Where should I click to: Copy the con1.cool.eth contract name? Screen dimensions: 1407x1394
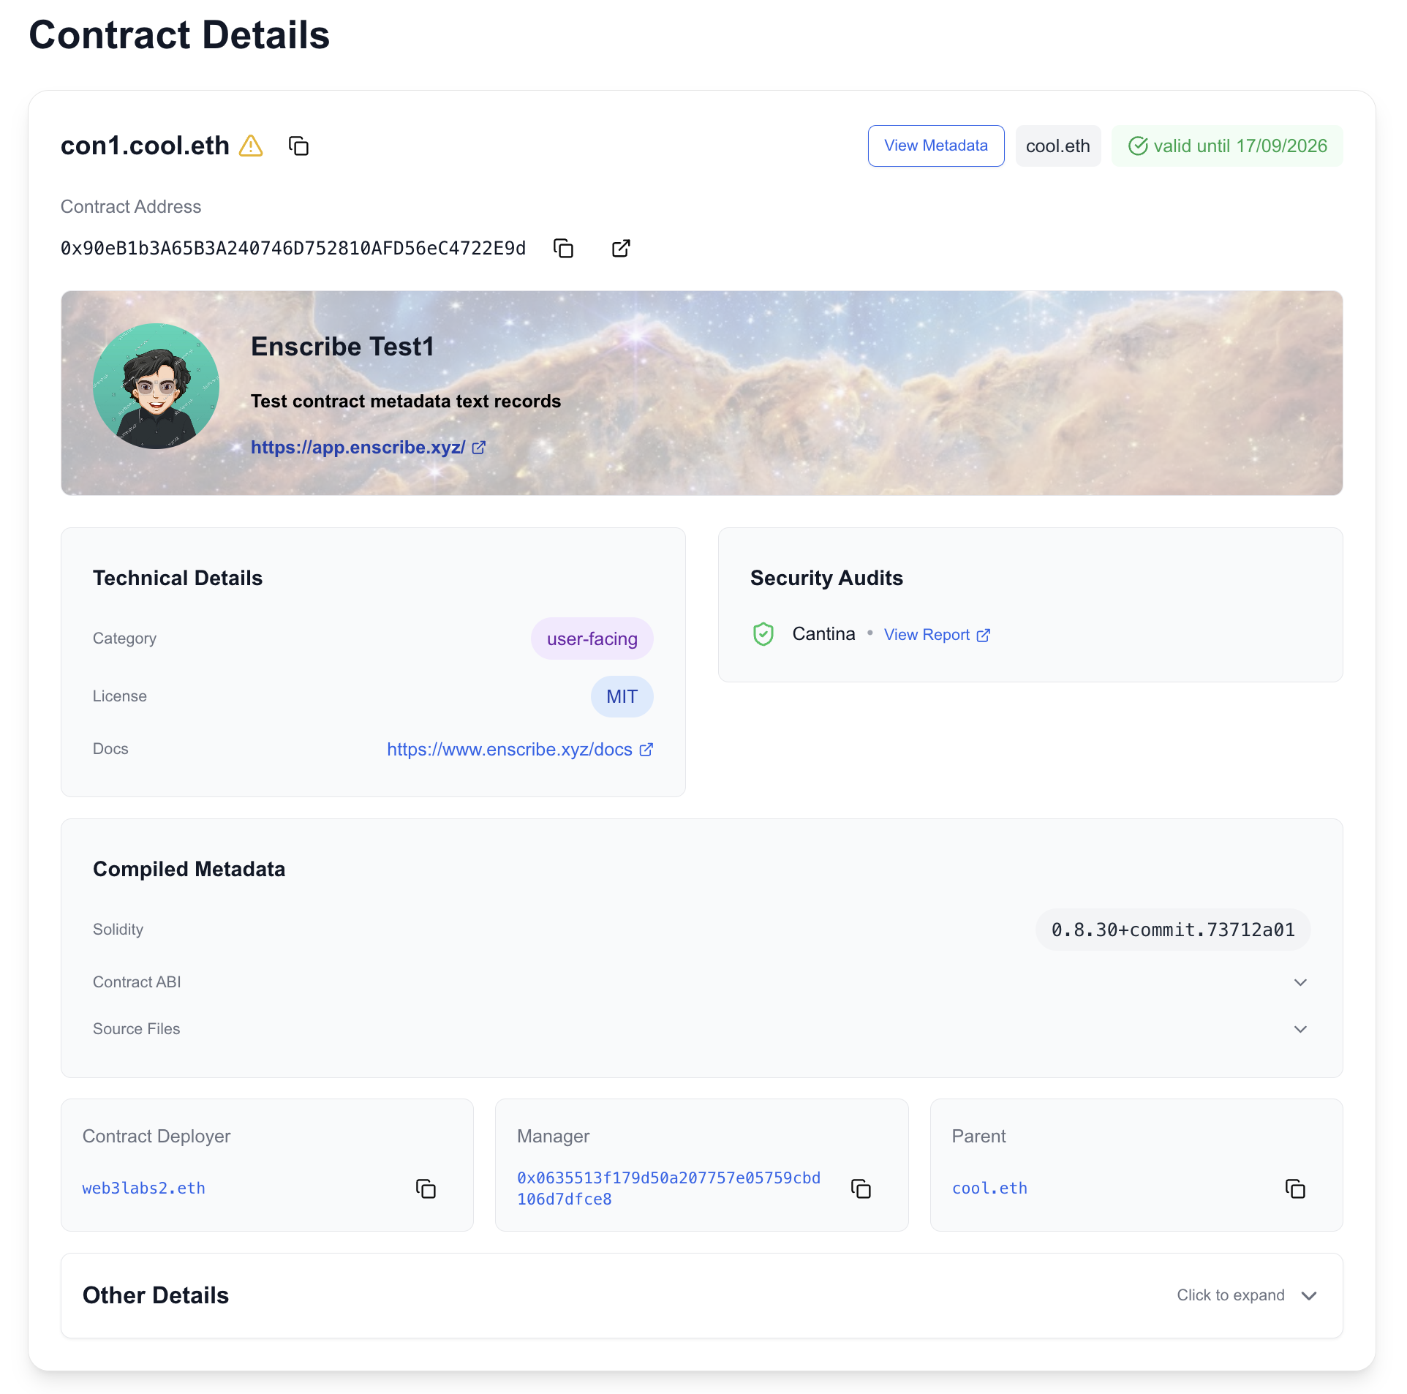point(298,146)
